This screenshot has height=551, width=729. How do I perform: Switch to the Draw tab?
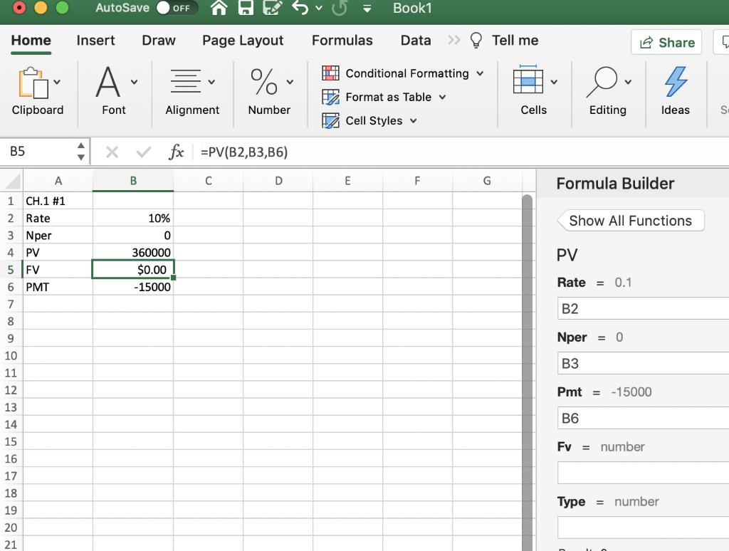click(159, 41)
